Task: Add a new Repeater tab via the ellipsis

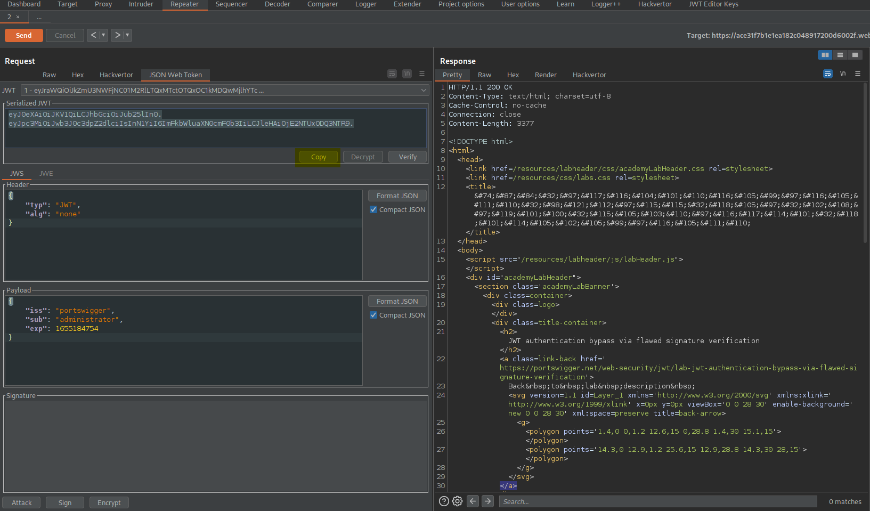Action: coord(39,17)
